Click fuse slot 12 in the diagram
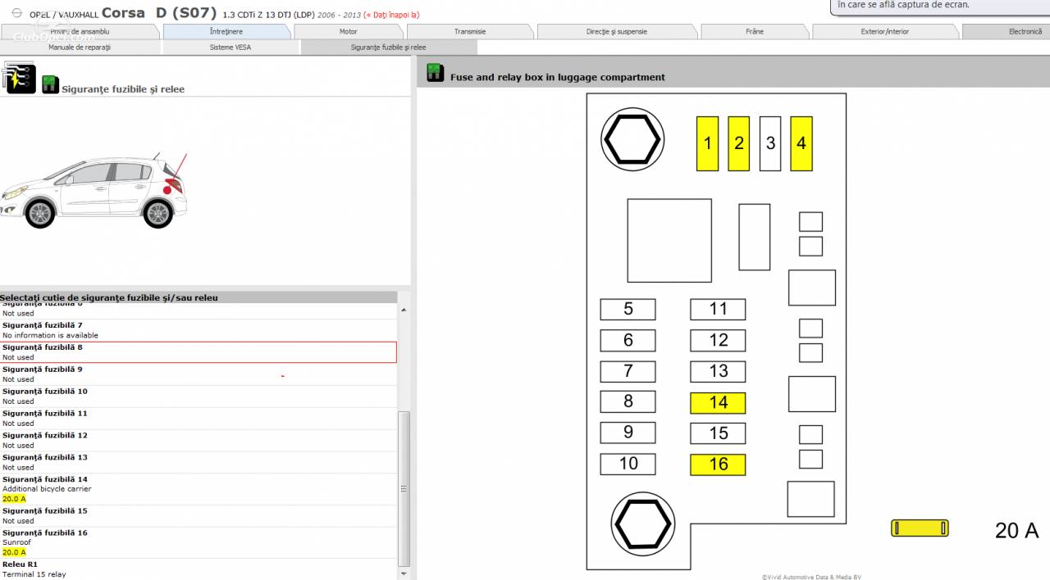 [x=718, y=340]
